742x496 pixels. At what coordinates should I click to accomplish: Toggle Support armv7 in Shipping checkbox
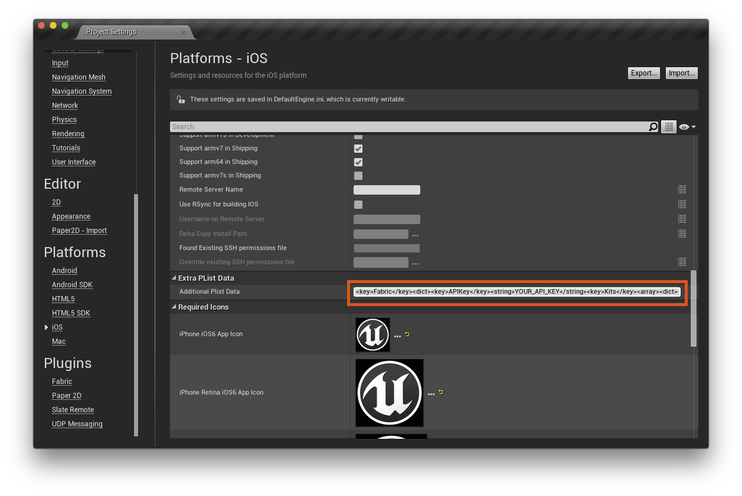click(358, 149)
